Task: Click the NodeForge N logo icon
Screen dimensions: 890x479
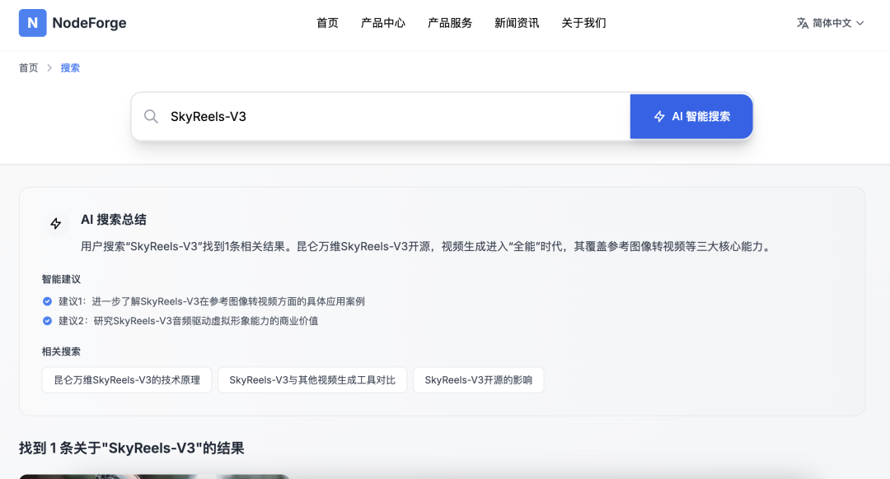Action: [x=32, y=23]
